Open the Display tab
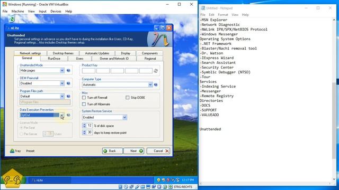The image size is (339, 190). 126,53
